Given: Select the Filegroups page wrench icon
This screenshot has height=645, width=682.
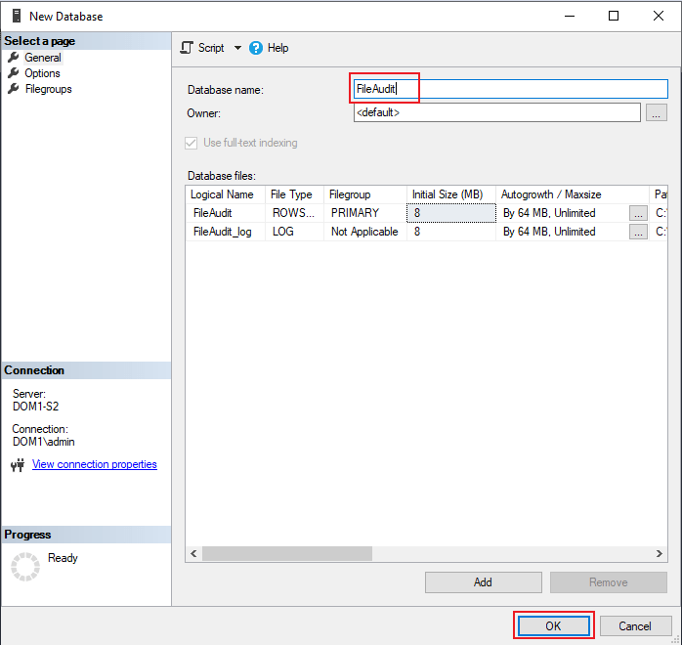Looking at the screenshot, I should 14,89.
